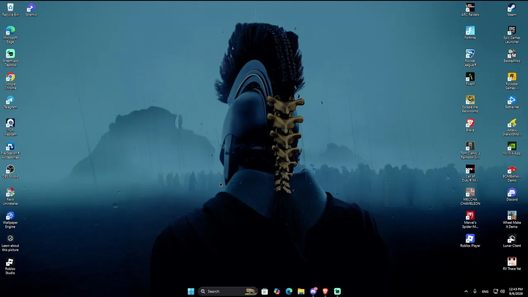Screen dimensions: 528x297
Task: Select the Stremio desktop shortcut
Action: (31, 10)
